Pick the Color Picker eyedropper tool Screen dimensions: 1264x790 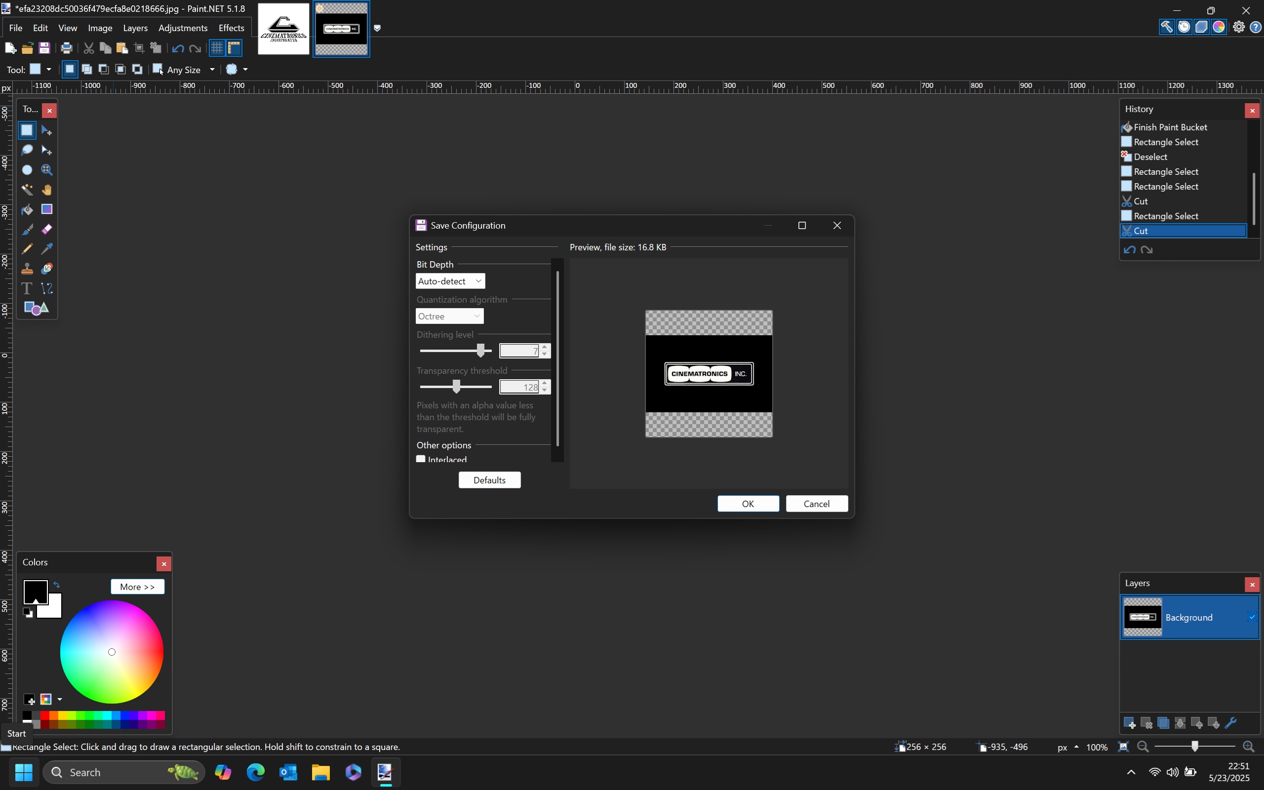pyautogui.click(x=46, y=249)
